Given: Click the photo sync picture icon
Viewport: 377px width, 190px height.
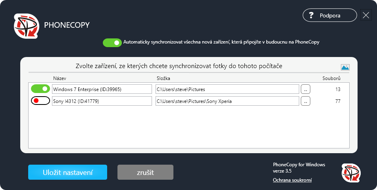Looking at the screenshot, I should click(x=345, y=67).
